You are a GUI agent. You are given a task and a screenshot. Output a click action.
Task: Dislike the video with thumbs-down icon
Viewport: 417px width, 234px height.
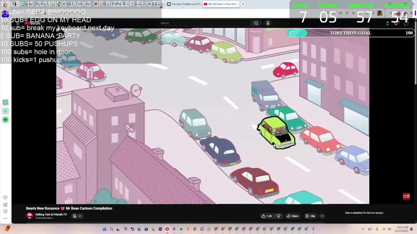279,216
